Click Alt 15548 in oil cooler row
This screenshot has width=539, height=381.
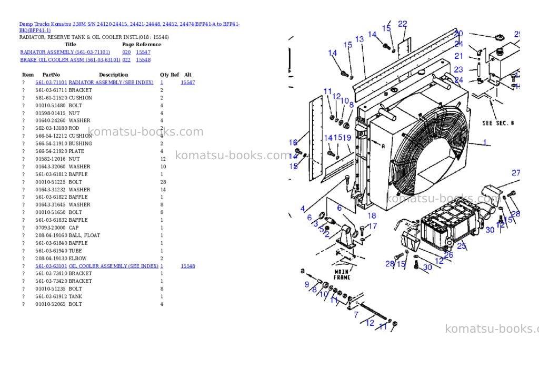click(188, 266)
